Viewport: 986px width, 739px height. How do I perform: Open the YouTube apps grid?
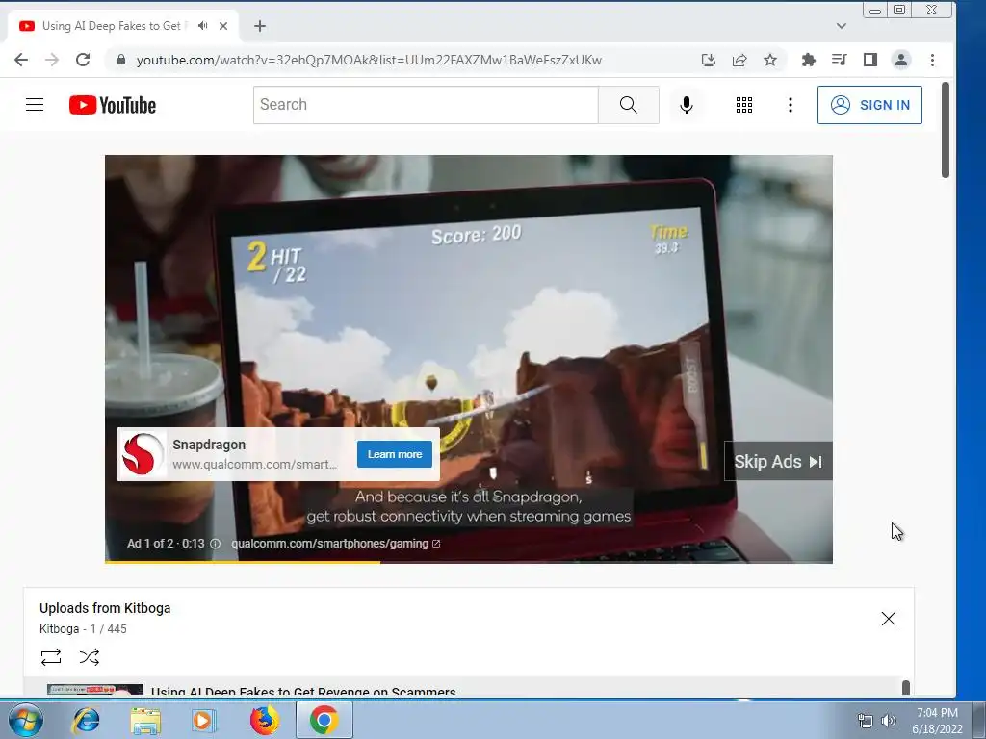coord(744,105)
